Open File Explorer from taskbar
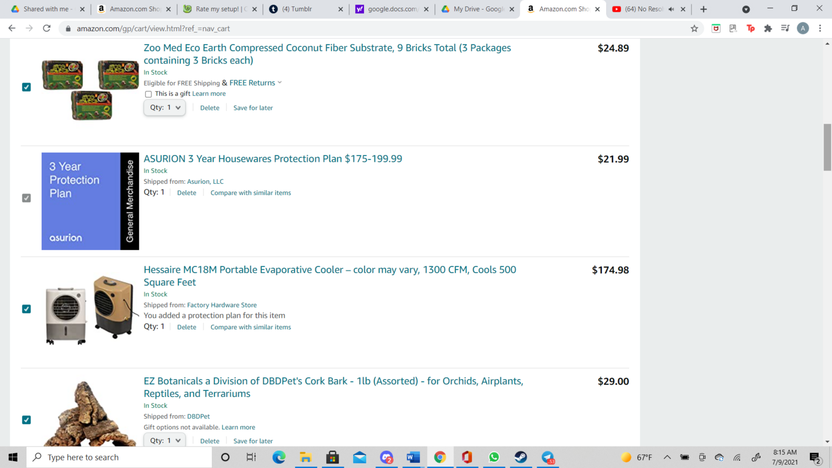 point(306,457)
